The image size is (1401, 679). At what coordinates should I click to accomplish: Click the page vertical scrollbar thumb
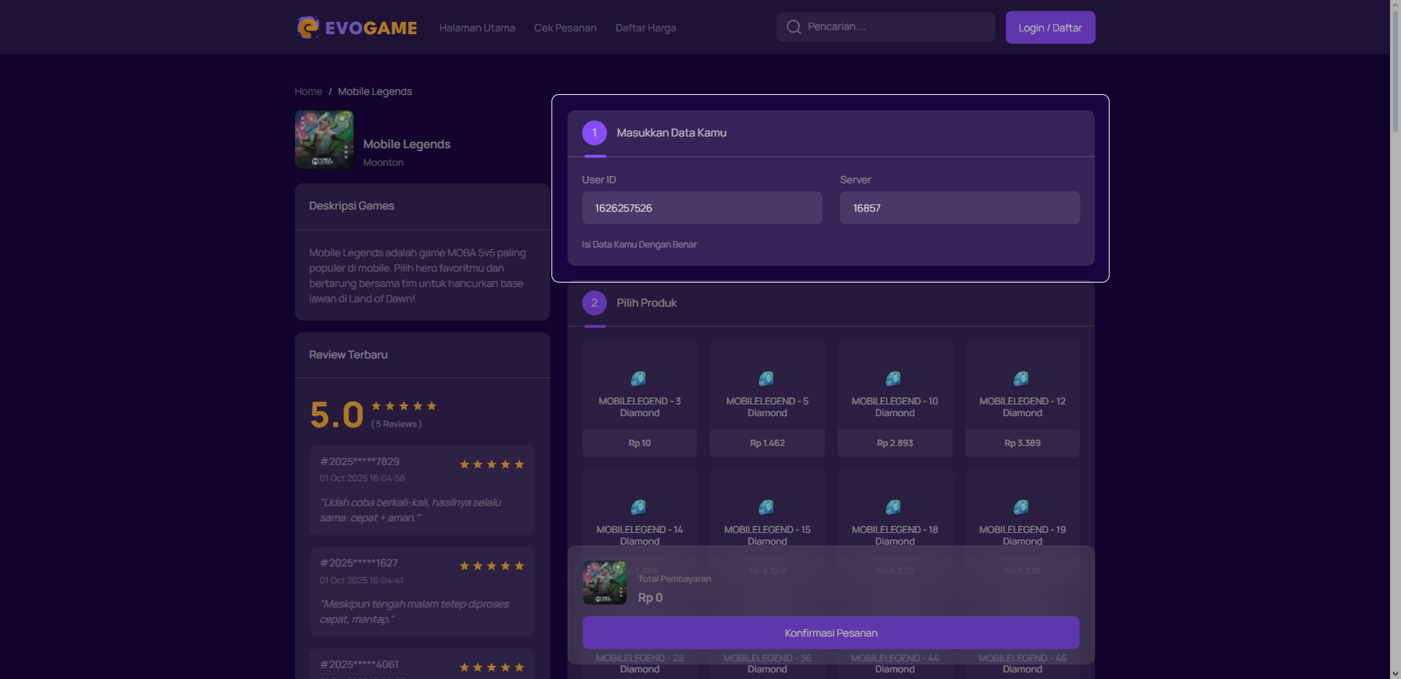coord(1395,72)
